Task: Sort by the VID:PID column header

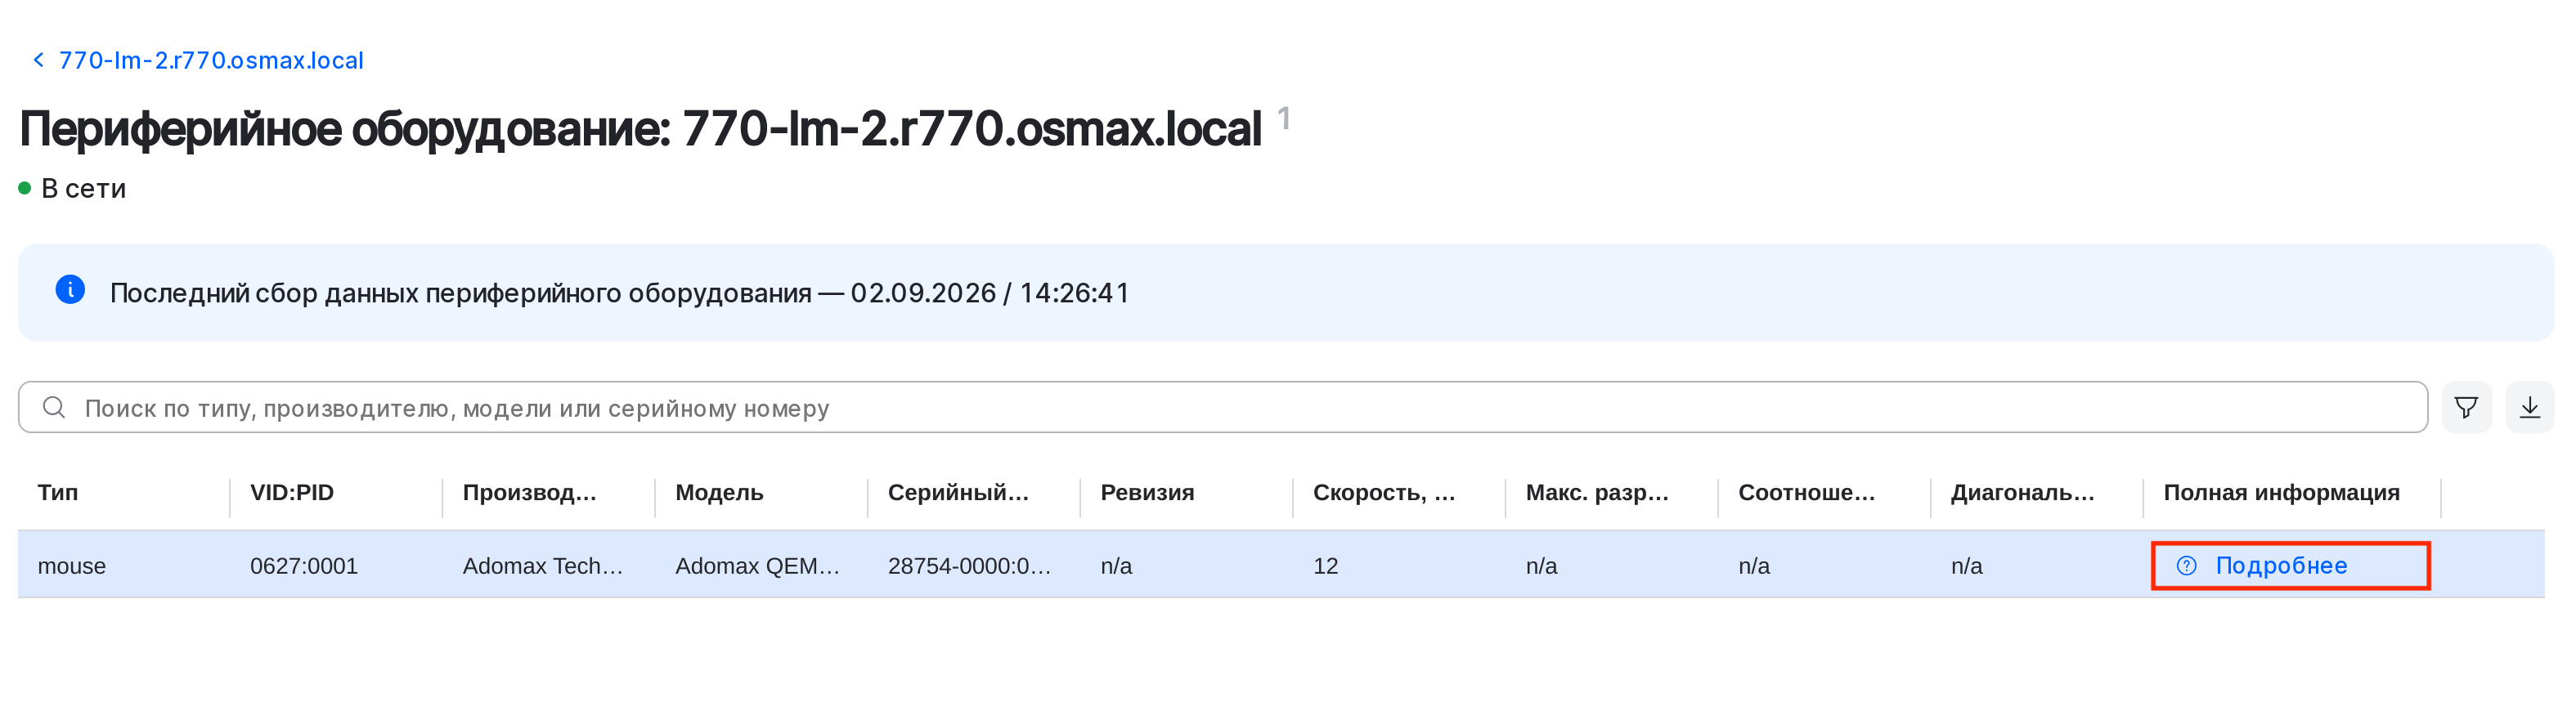Action: pos(292,493)
